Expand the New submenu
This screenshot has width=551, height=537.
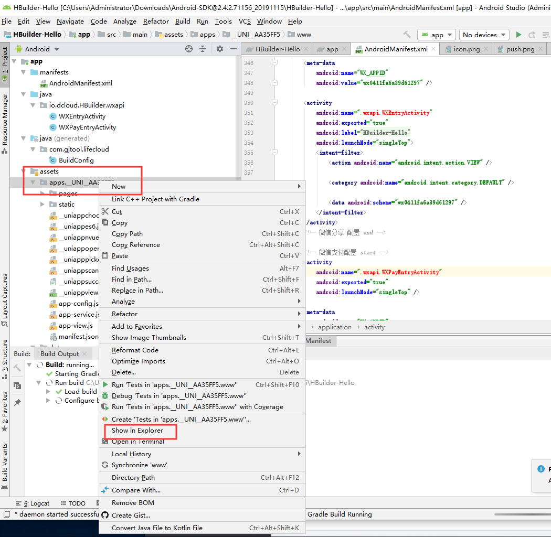point(203,187)
